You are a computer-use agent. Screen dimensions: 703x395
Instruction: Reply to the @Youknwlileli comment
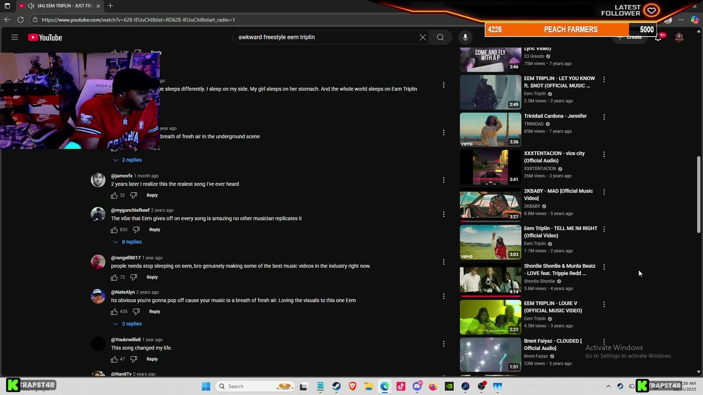(152, 359)
